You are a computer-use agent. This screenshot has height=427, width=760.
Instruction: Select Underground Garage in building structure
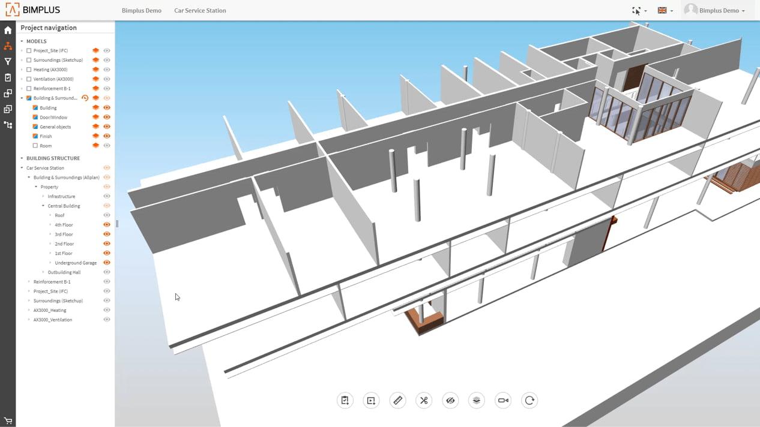coord(76,263)
